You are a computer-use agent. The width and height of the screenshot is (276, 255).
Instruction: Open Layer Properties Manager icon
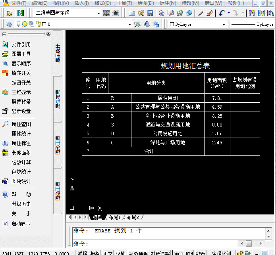point(9,24)
